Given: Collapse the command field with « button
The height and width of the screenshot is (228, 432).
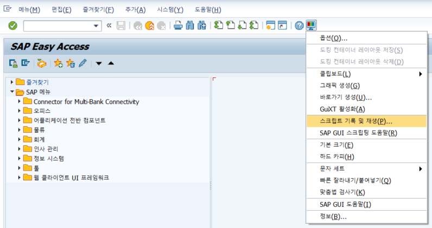Looking at the screenshot, I should point(109,25).
